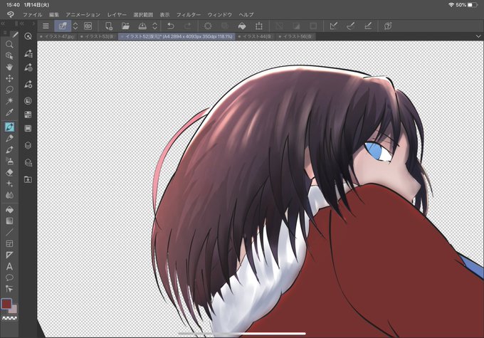Image resolution: width=484 pixels, height=338 pixels.
Task: Click the Fill bucket icon in command bar
Action: pyautogui.click(x=242, y=26)
